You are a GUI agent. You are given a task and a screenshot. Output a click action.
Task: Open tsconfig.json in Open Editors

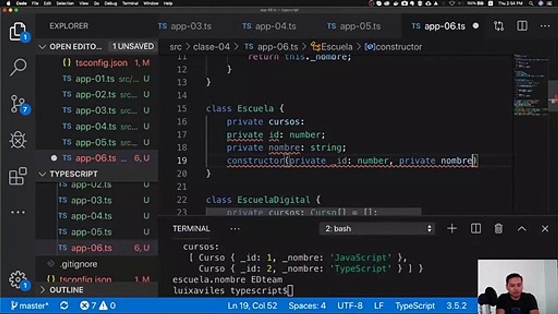point(97,63)
